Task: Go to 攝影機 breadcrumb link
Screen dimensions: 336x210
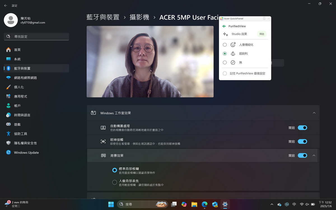Action: [x=139, y=17]
